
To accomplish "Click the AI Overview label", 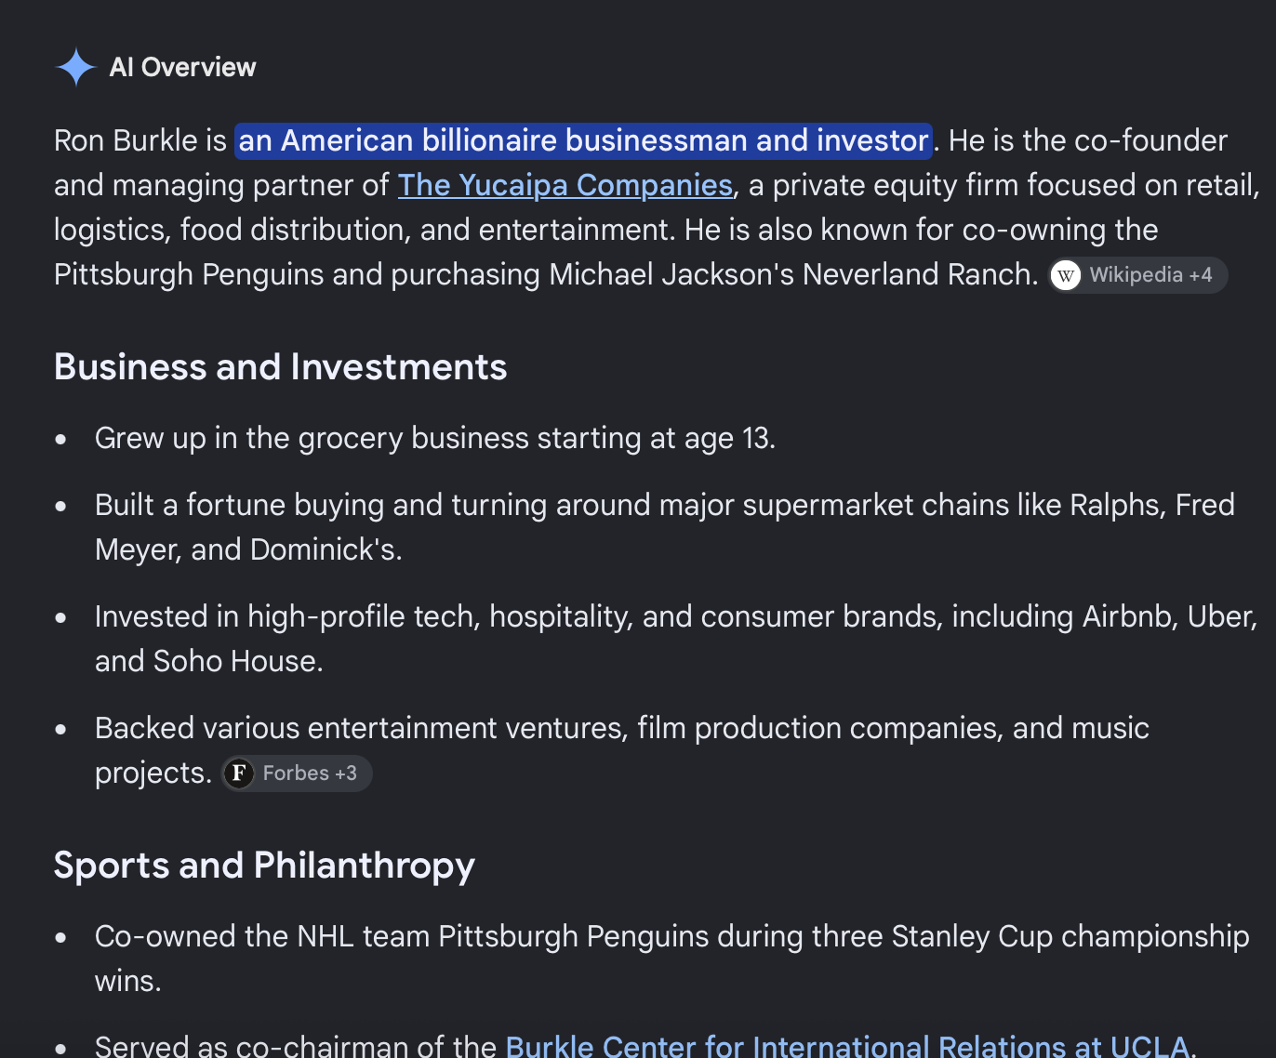I will pyautogui.click(x=182, y=67).
